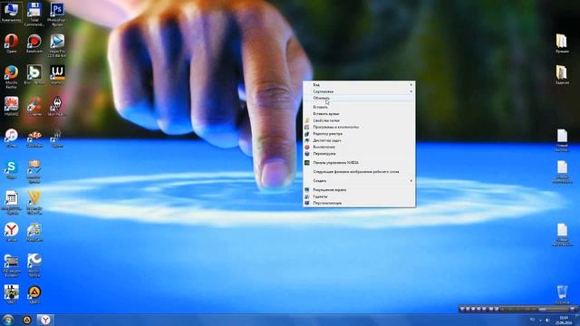This screenshot has width=580, height=326.
Task: Choose Перезагрузка in context menu
Action: point(359,154)
